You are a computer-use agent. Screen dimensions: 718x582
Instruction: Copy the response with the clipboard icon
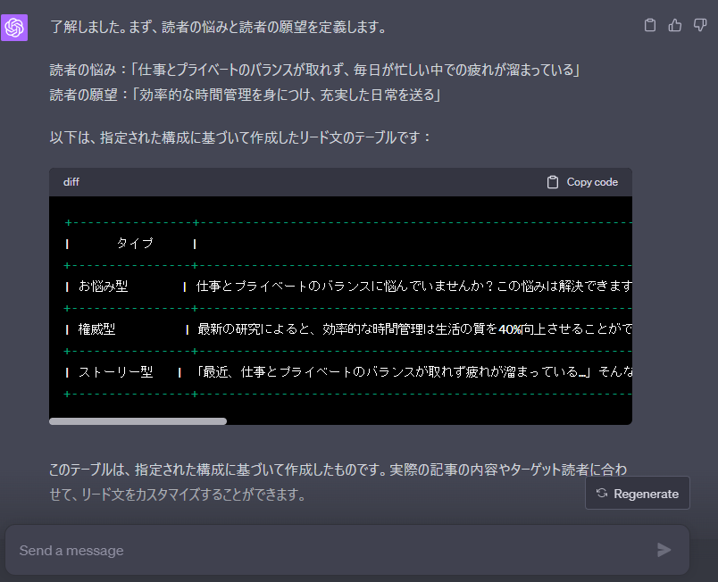[650, 25]
